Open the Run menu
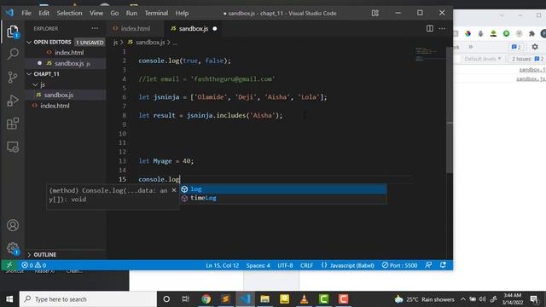The width and height of the screenshot is (546, 307). [x=131, y=14]
